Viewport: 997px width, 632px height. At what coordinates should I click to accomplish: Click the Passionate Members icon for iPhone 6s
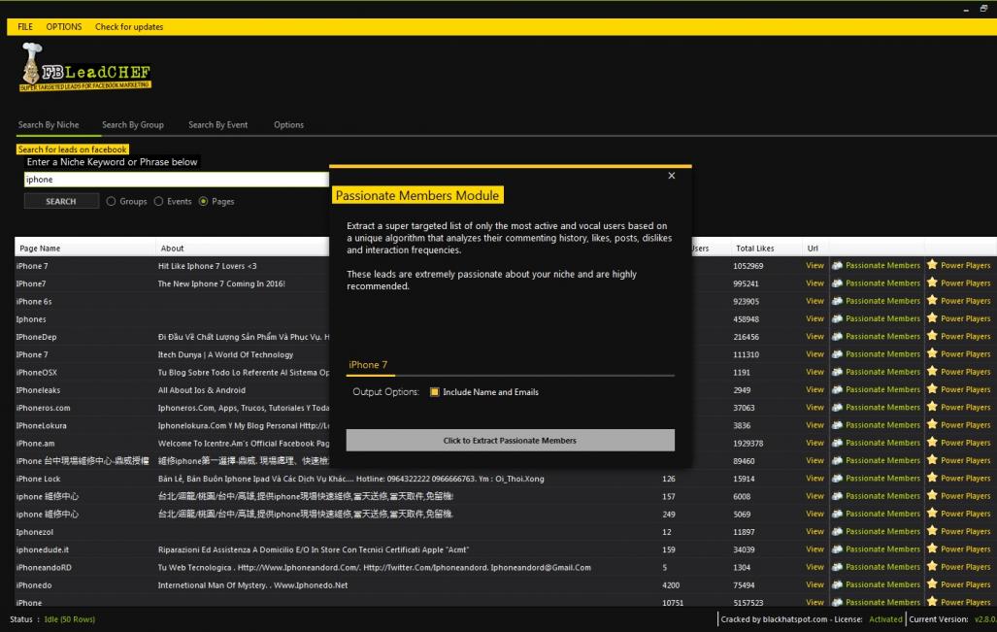pyautogui.click(x=837, y=301)
